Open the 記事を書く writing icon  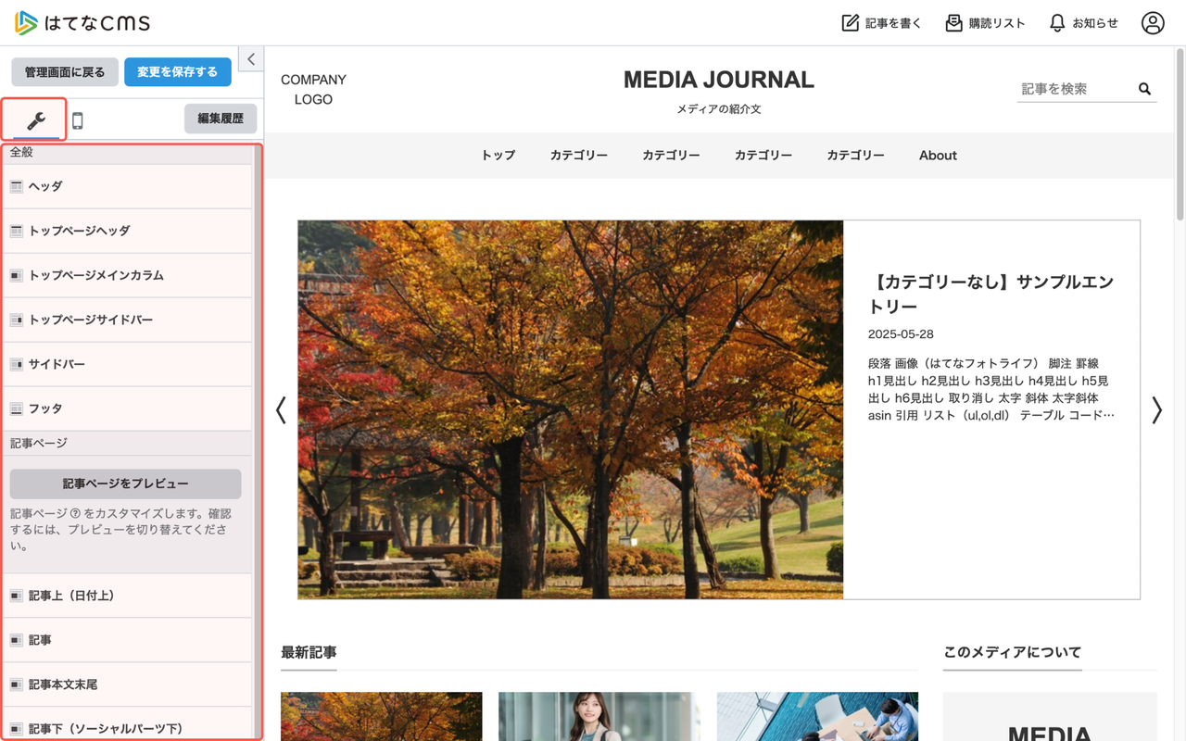click(x=850, y=22)
